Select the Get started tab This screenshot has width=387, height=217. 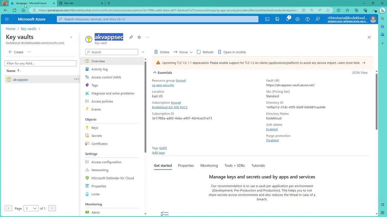coord(163,165)
